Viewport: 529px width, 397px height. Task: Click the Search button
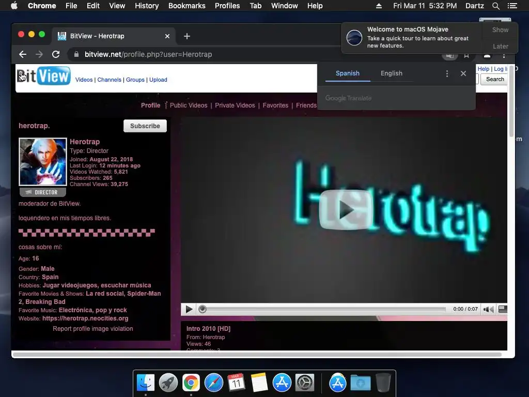(494, 79)
